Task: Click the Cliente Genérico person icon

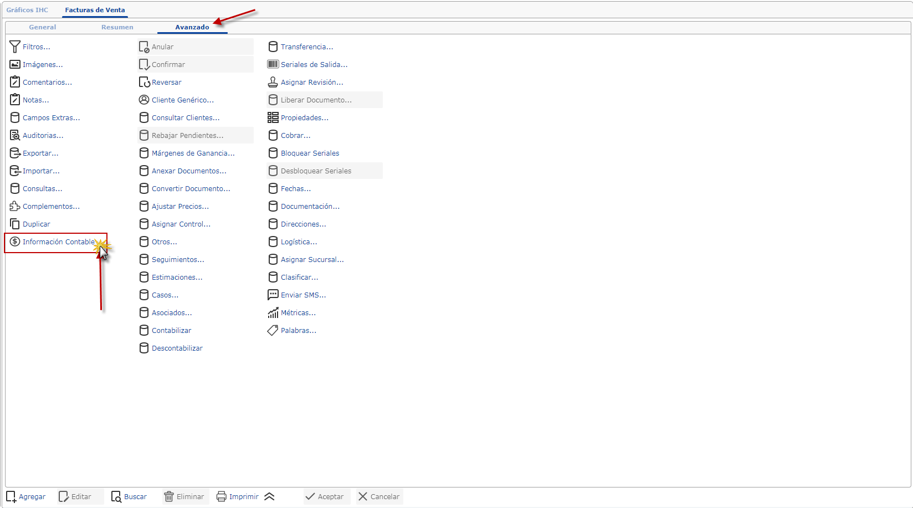Action: point(144,100)
